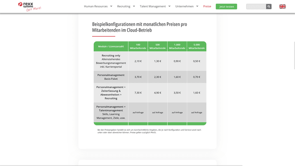Go to the Preise page link

[x=207, y=7]
